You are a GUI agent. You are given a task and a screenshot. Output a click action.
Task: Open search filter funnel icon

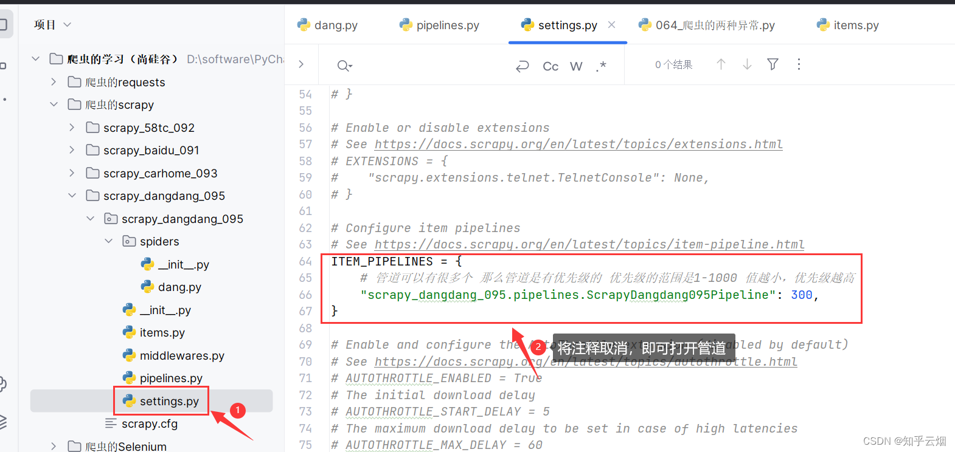pos(773,64)
